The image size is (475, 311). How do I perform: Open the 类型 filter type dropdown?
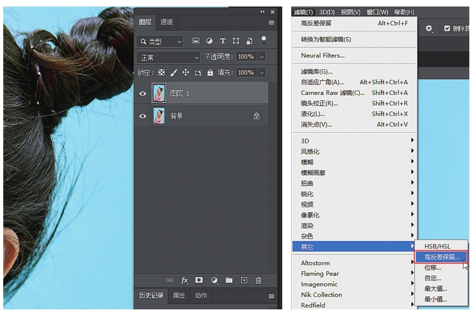tap(160, 41)
